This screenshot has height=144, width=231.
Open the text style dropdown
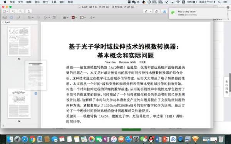pos(92,18)
